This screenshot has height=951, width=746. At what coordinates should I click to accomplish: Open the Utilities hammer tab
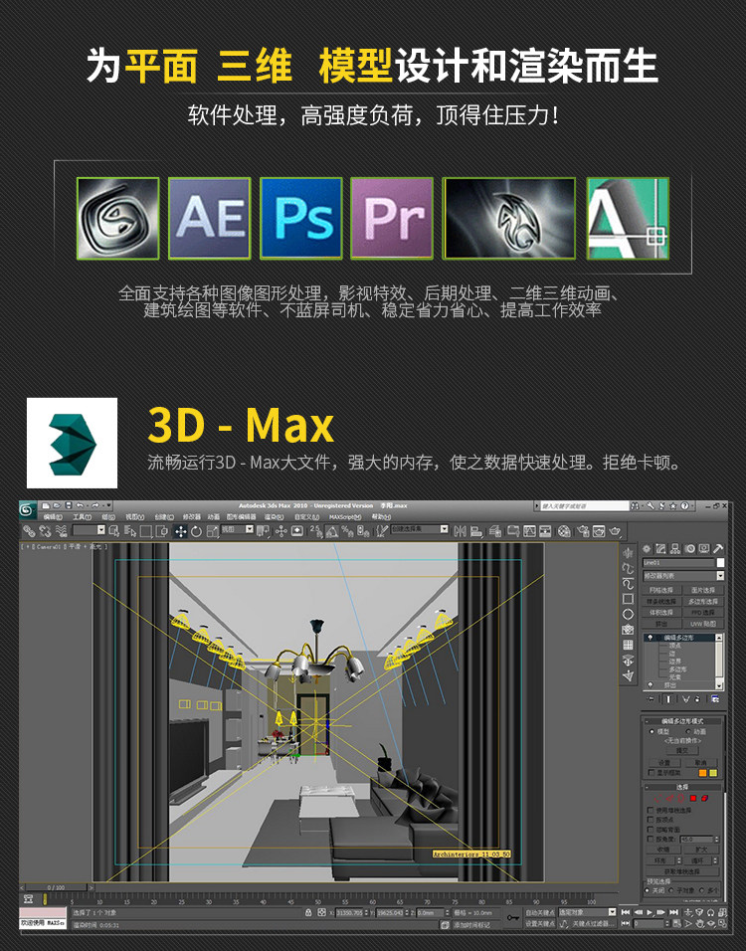(x=718, y=548)
